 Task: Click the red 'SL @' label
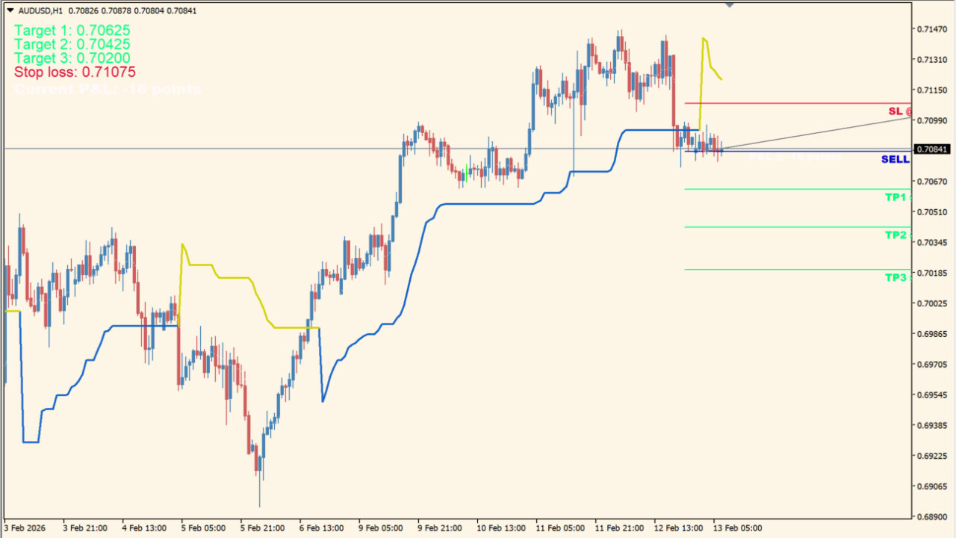click(x=898, y=111)
